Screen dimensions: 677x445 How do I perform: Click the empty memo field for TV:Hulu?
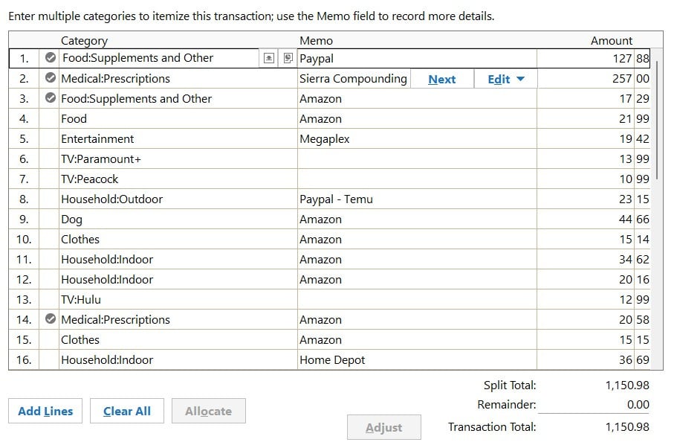(x=416, y=299)
